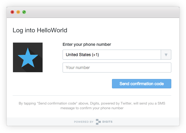Minimize the window using yellow button

pos(18,12)
